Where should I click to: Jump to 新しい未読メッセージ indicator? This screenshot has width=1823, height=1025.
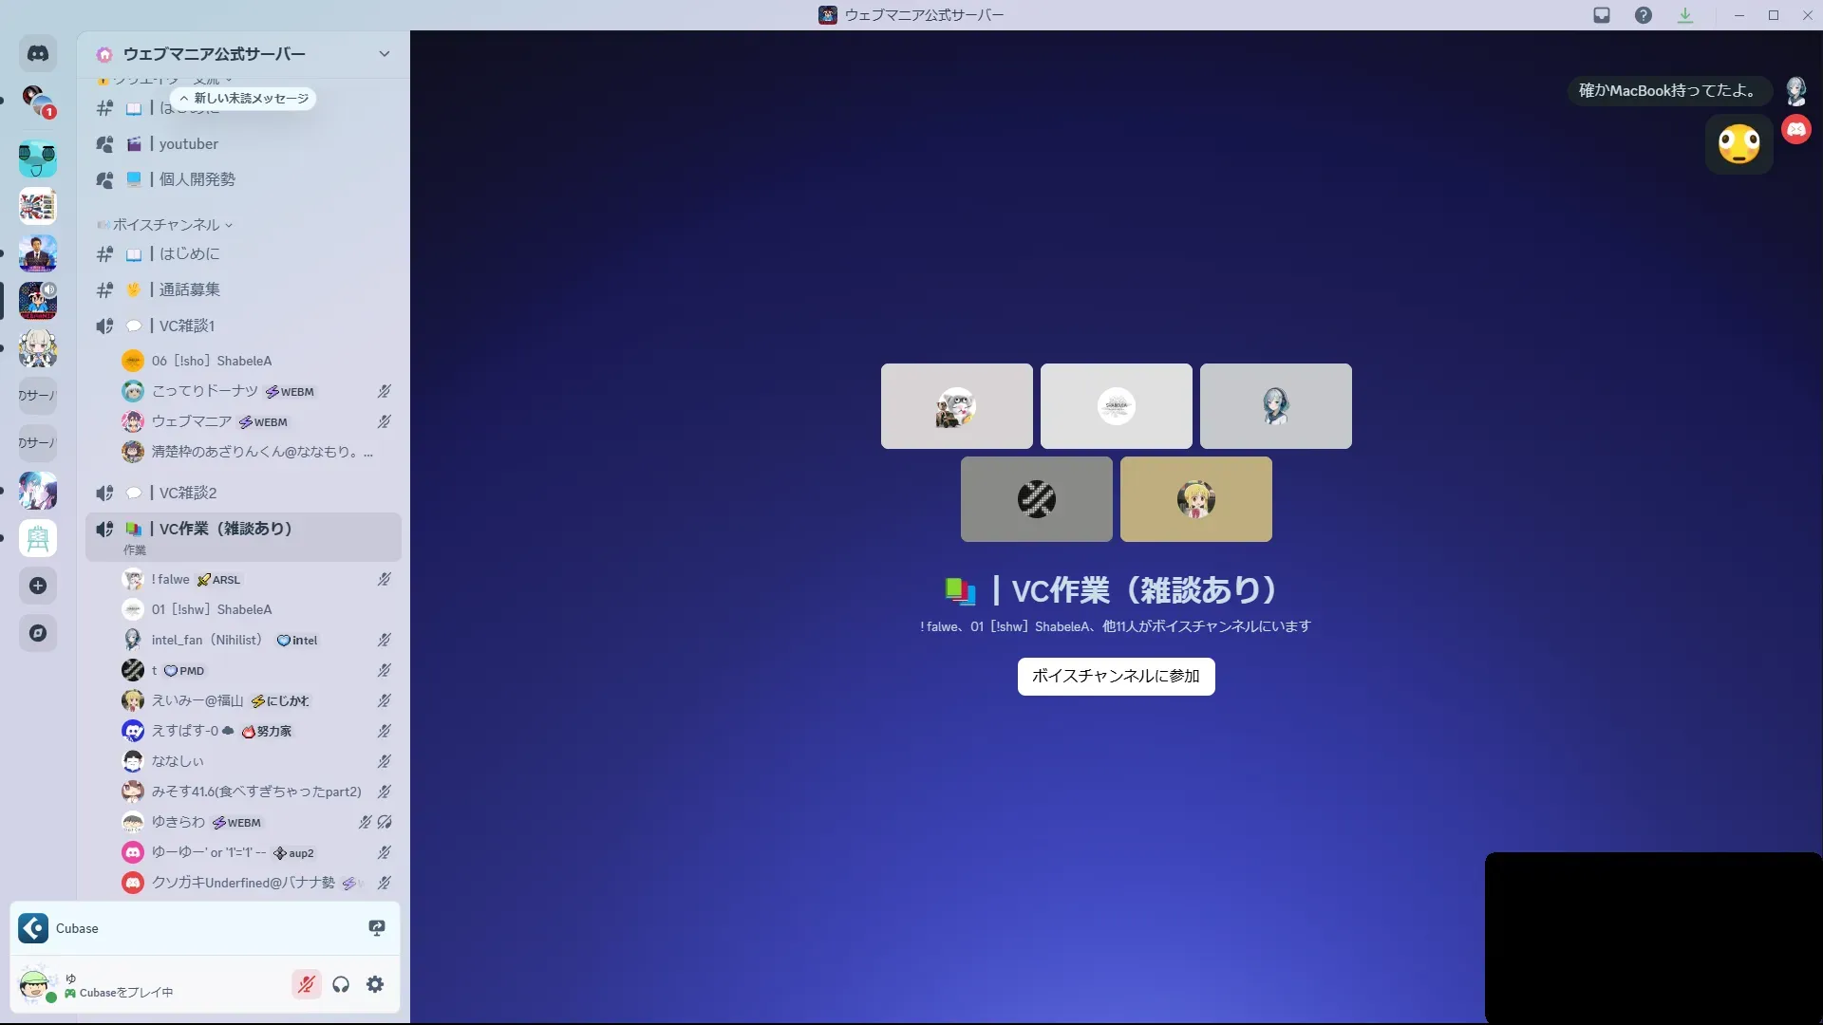click(244, 99)
